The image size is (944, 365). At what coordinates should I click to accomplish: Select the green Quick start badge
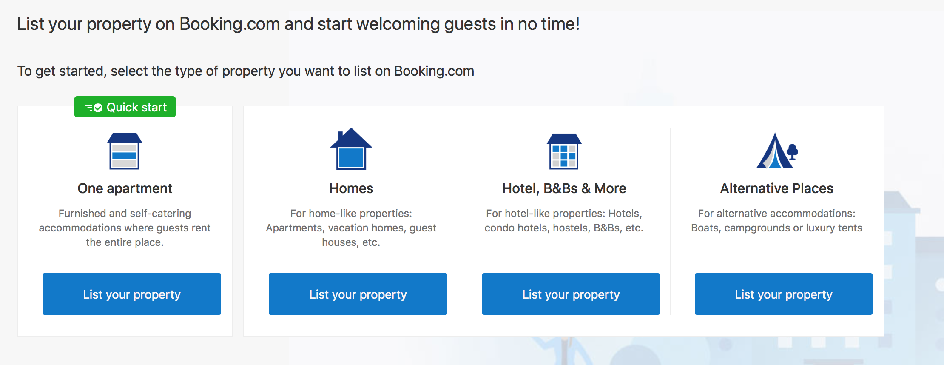coord(125,107)
